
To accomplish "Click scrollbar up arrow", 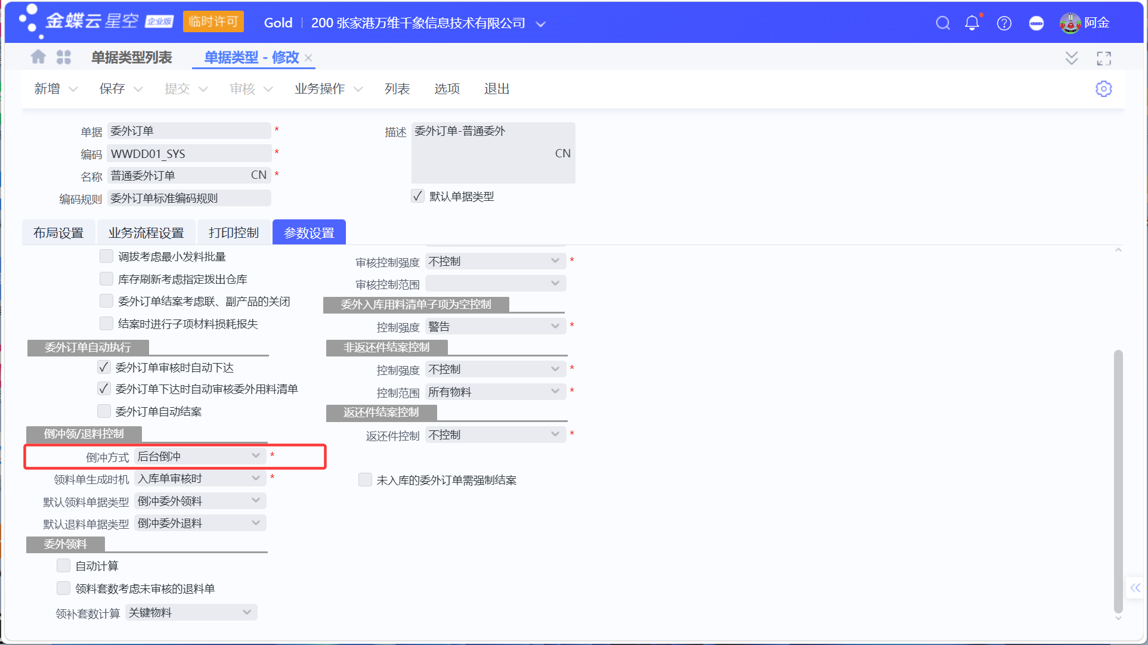I will tap(1118, 250).
